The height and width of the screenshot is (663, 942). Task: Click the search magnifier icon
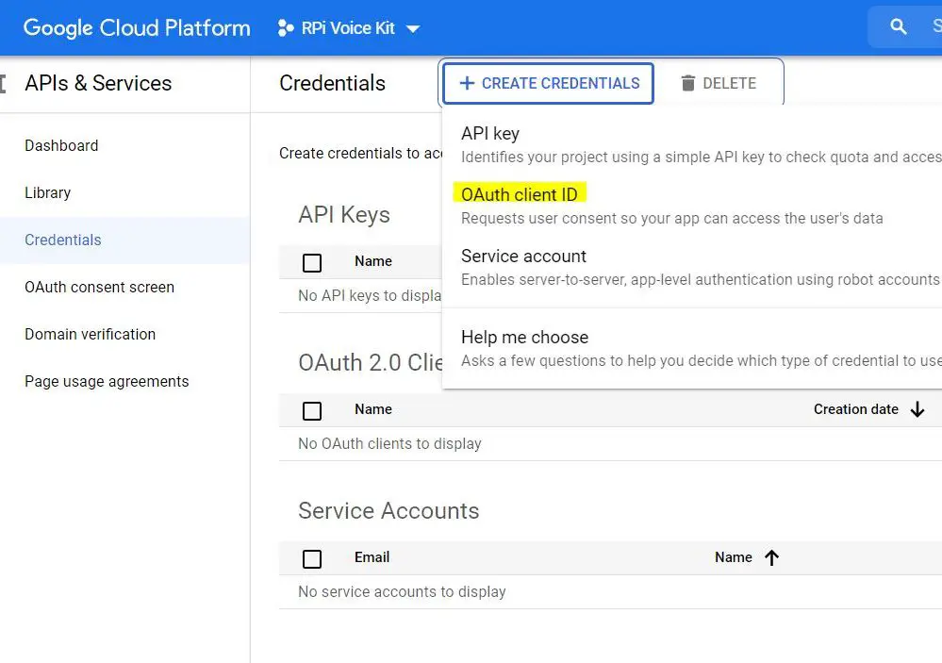(x=898, y=26)
